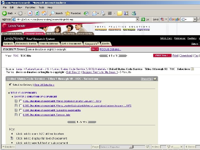
Task: Open full text document icon for § 303
Action: coord(16,106)
